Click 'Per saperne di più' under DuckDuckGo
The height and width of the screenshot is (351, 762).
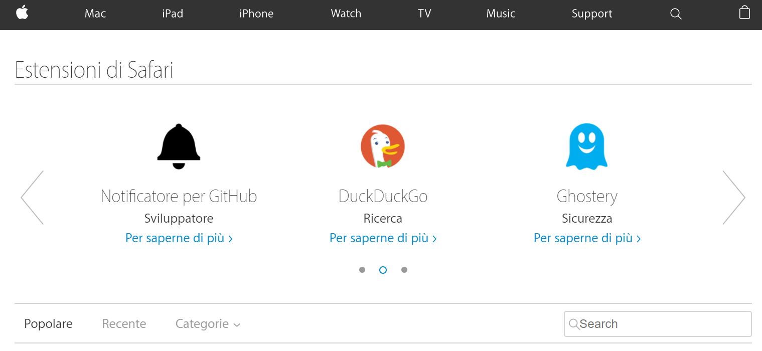[x=383, y=238]
